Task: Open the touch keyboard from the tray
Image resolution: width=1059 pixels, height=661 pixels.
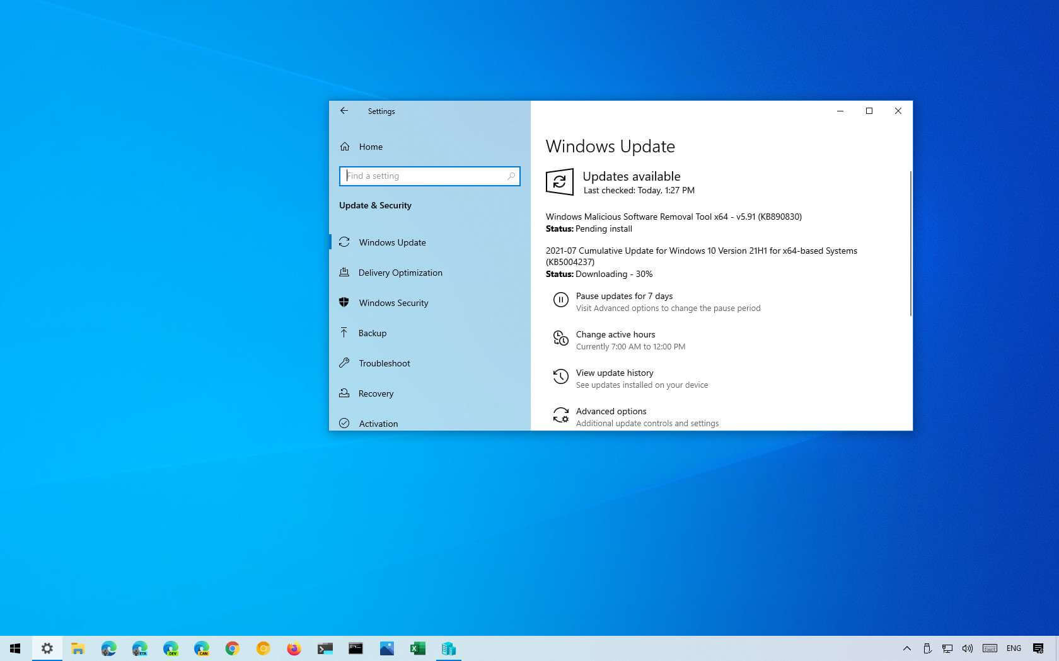Action: pos(990,648)
